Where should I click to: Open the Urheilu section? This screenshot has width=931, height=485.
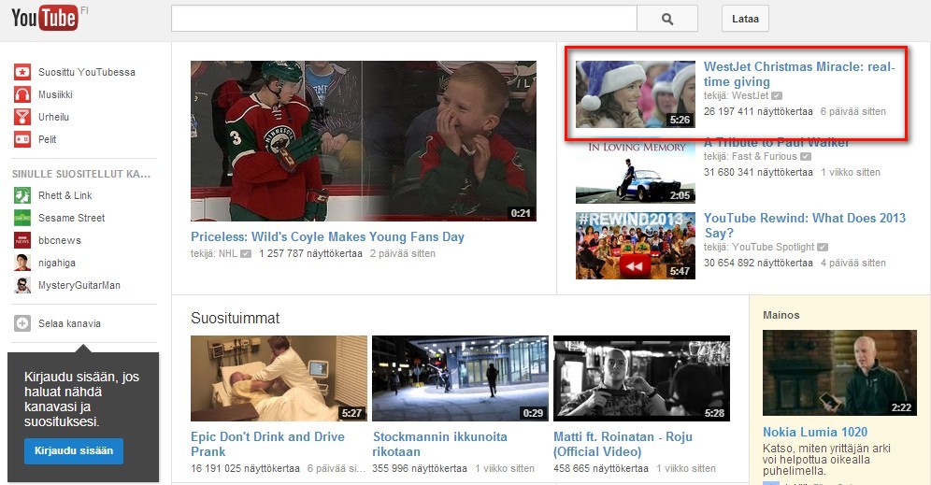pyautogui.click(x=53, y=117)
